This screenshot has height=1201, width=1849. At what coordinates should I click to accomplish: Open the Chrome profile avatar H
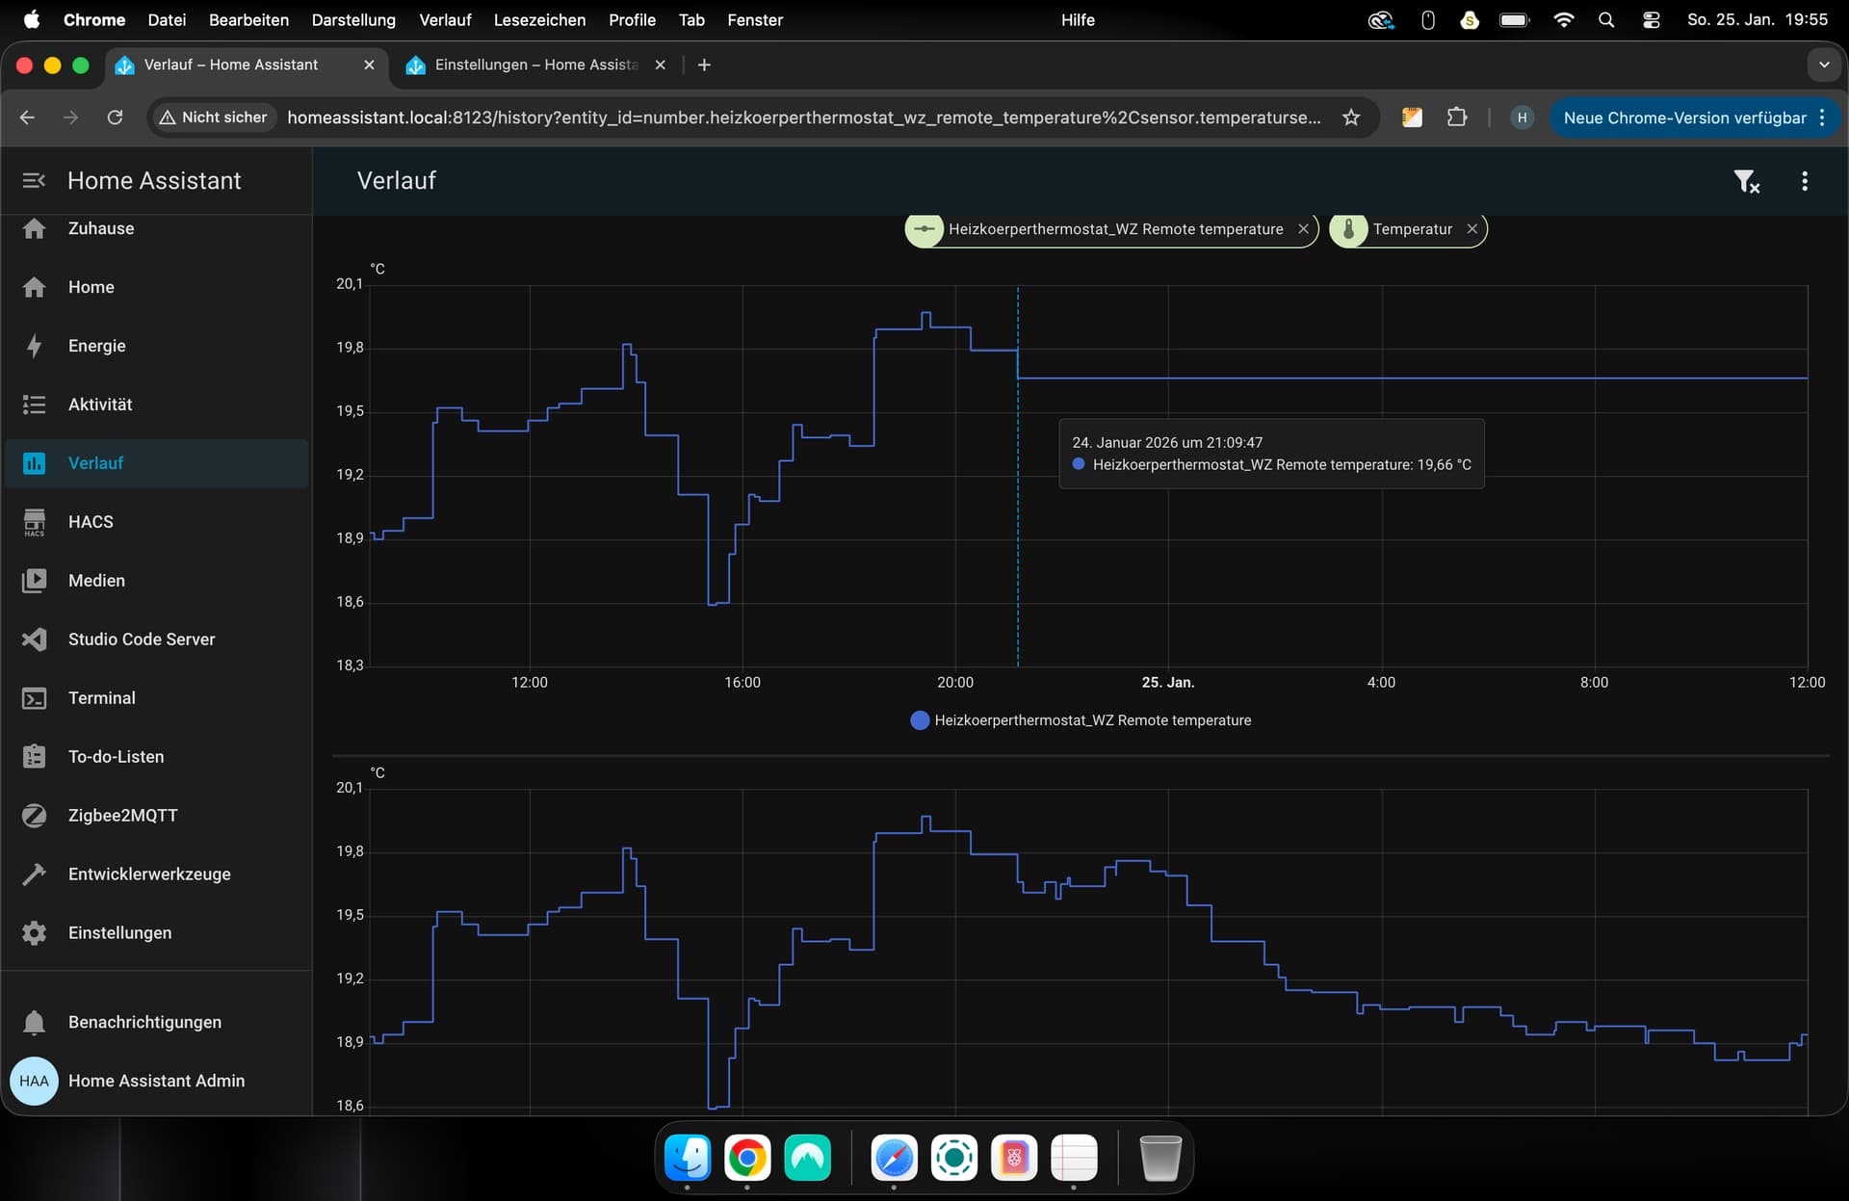point(1522,117)
